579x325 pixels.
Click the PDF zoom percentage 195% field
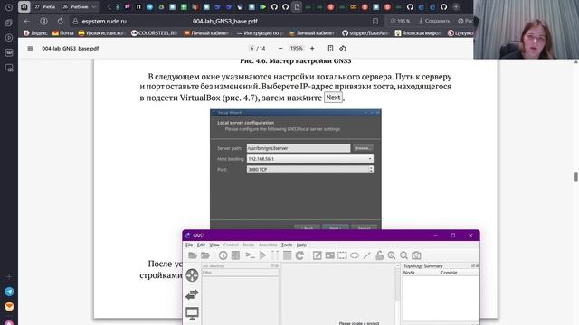[296, 48]
